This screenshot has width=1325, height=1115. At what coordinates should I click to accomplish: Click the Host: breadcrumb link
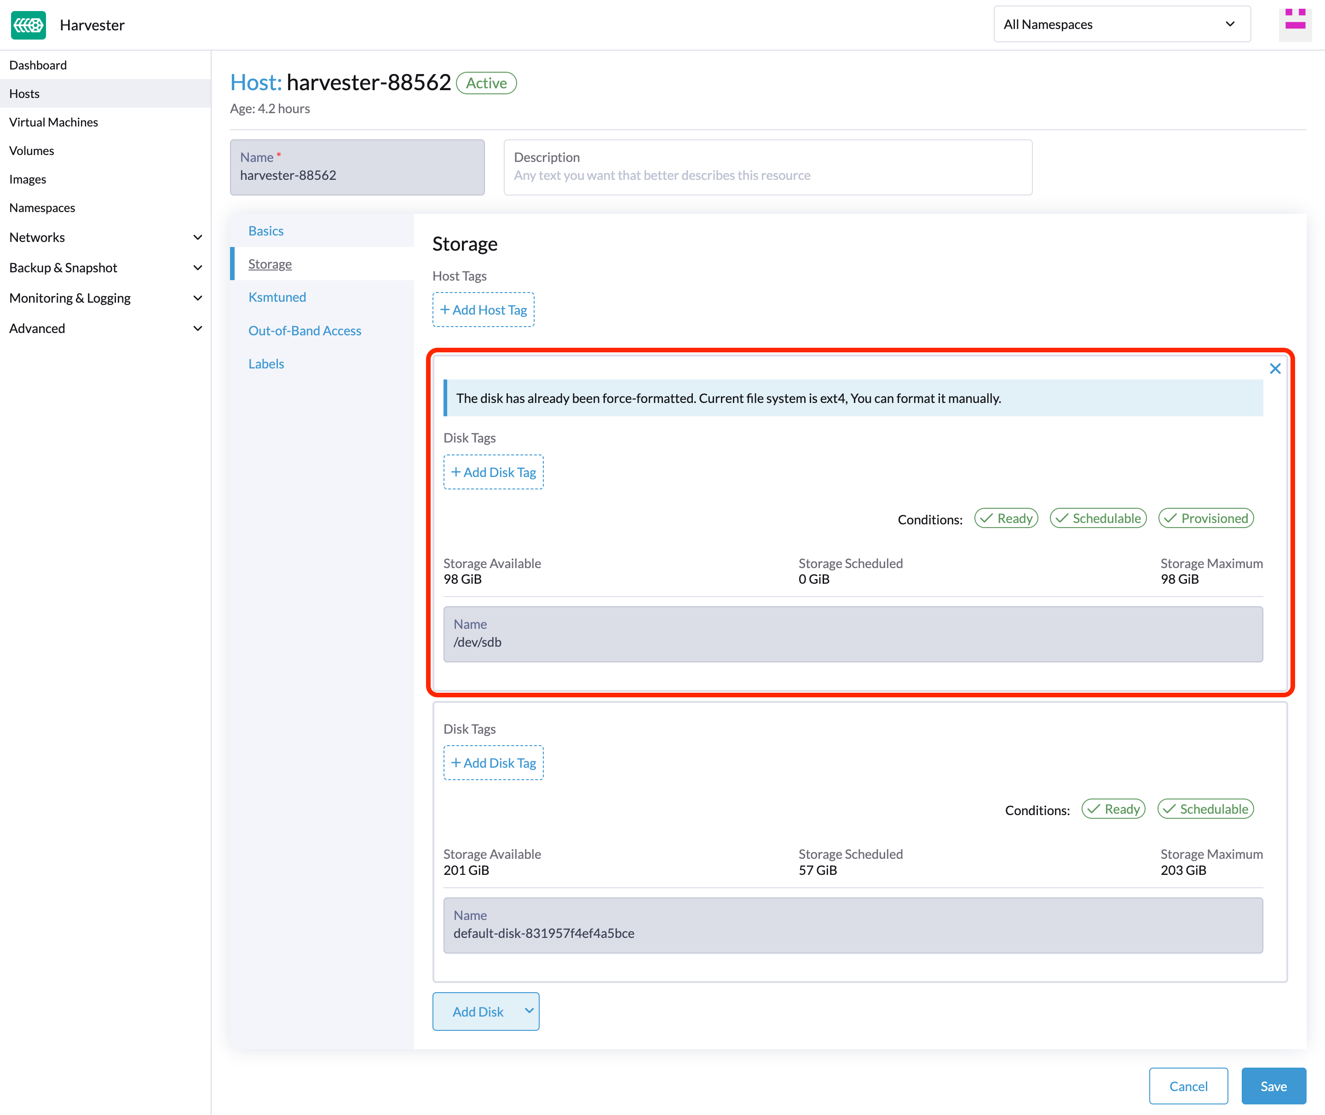tap(256, 82)
